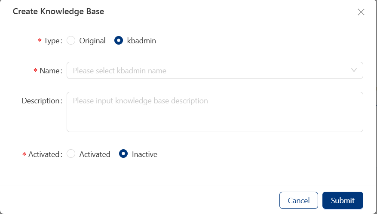377x214 pixels.
Task: Click the "Inactive" option label text
Action: click(x=144, y=154)
